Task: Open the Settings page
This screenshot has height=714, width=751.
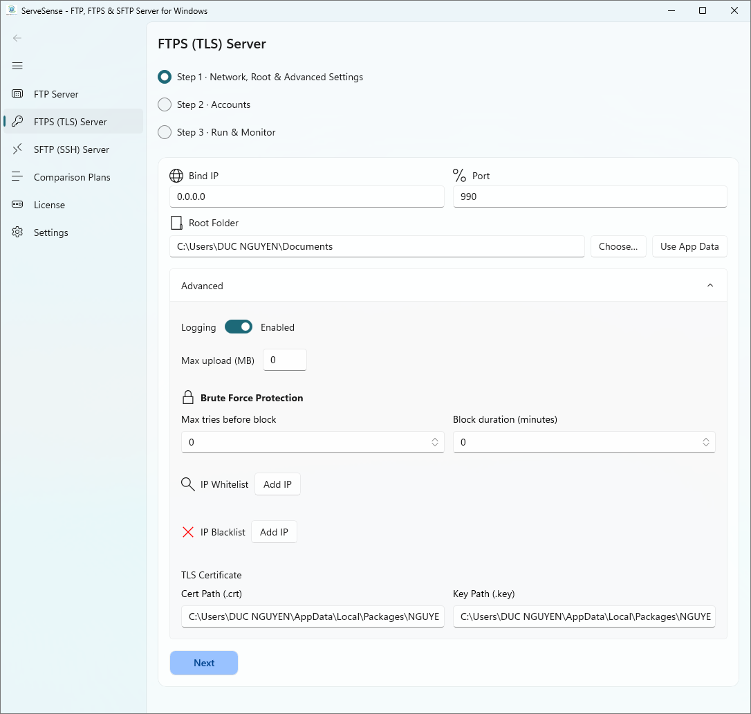Action: (73, 232)
